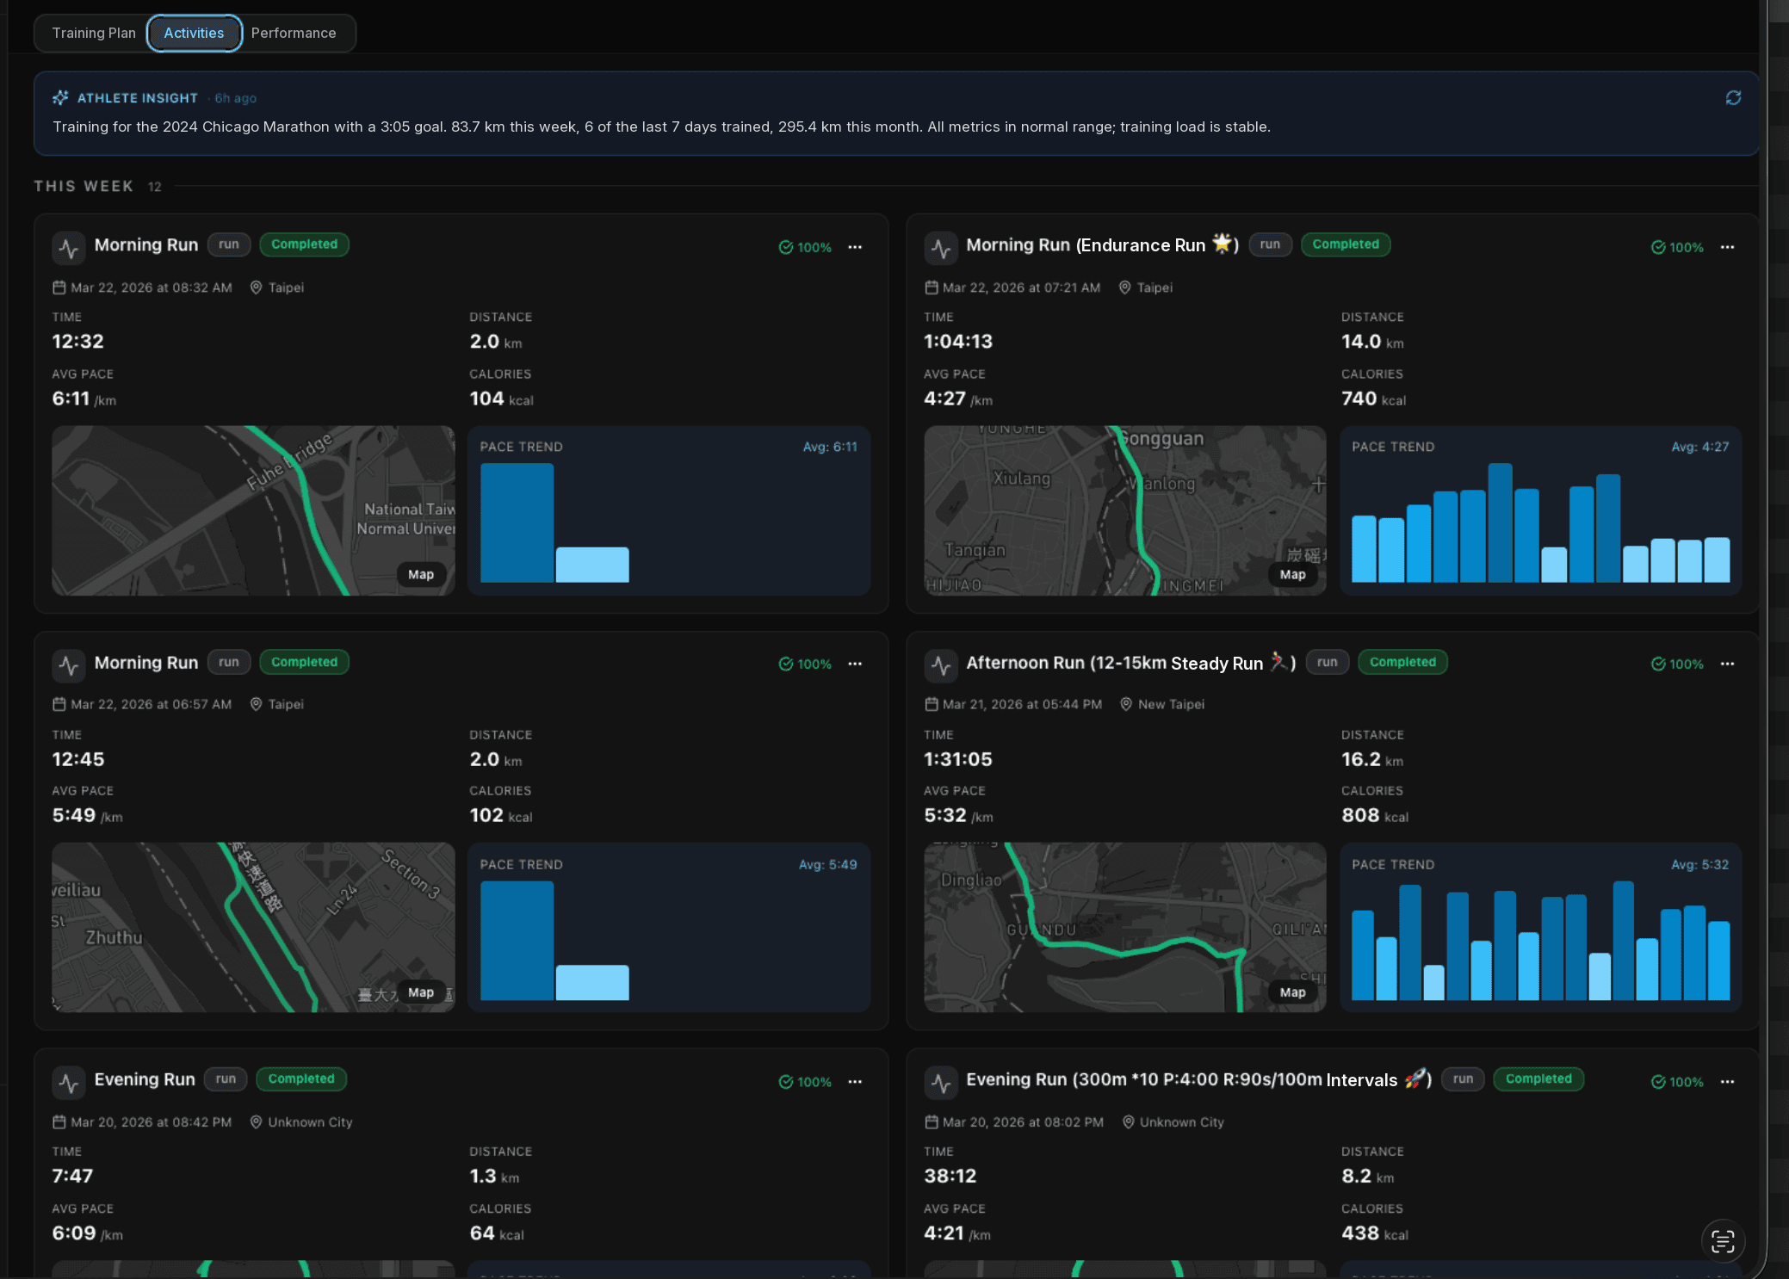Open the three-dot menu for the 06:57 AM Morning Run
The width and height of the screenshot is (1789, 1279).
pyautogui.click(x=855, y=664)
